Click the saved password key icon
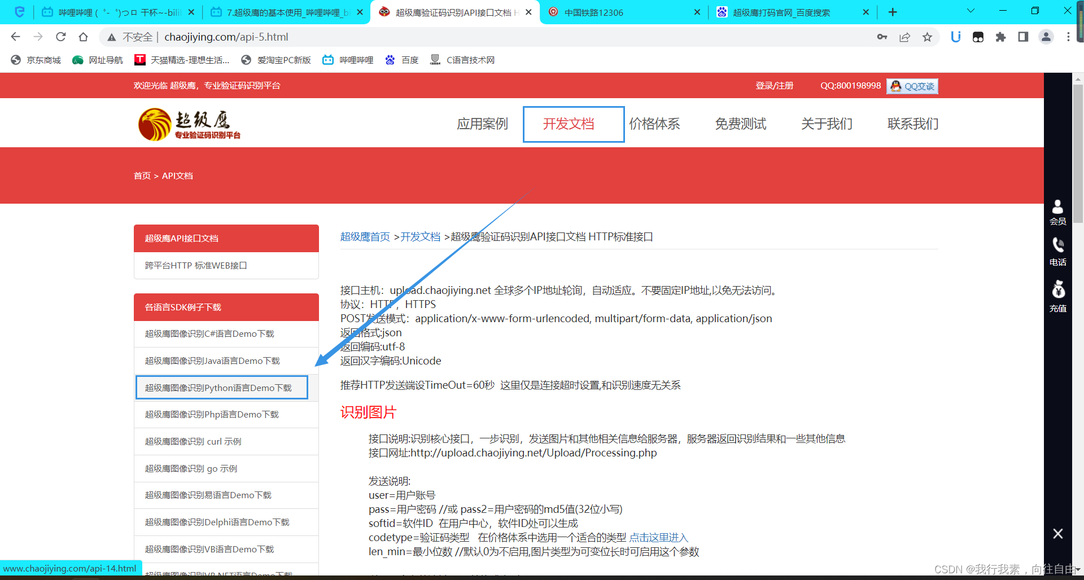Screen dimensions: 1084x580 (x=882, y=37)
